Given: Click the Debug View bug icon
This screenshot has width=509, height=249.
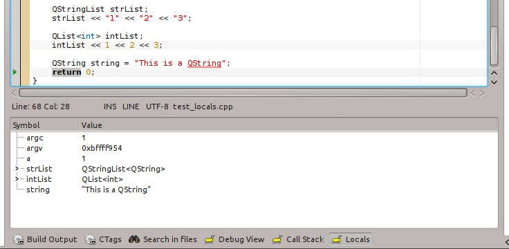Looking at the screenshot, I should point(210,239).
